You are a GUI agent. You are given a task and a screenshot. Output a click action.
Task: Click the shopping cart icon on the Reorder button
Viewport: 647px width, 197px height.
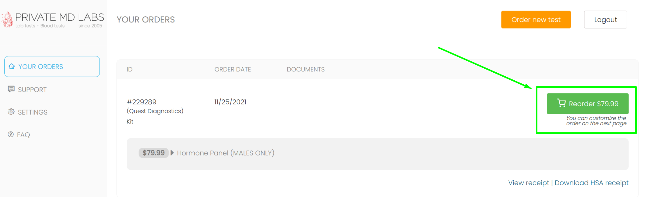562,103
